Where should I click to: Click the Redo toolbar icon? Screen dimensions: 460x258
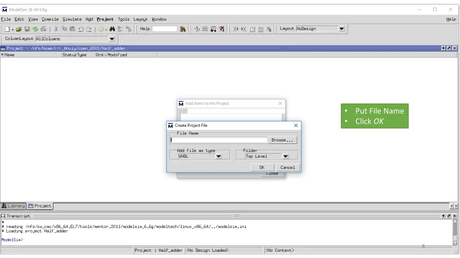(x=88, y=29)
